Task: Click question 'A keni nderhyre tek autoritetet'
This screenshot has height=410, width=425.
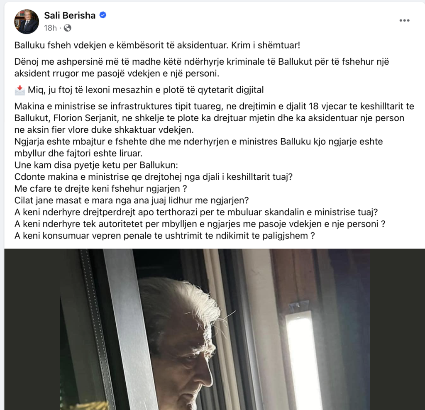Action: click(200, 224)
